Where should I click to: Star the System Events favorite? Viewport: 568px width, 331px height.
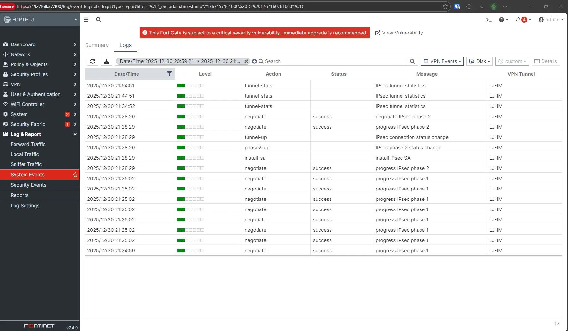coord(75,174)
